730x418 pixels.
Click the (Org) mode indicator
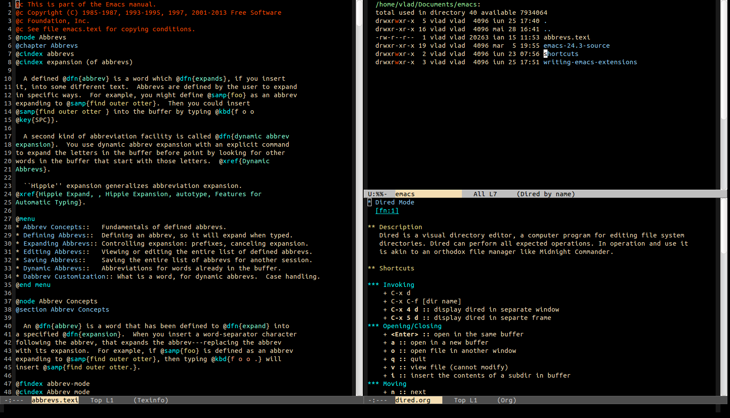(x=507, y=400)
